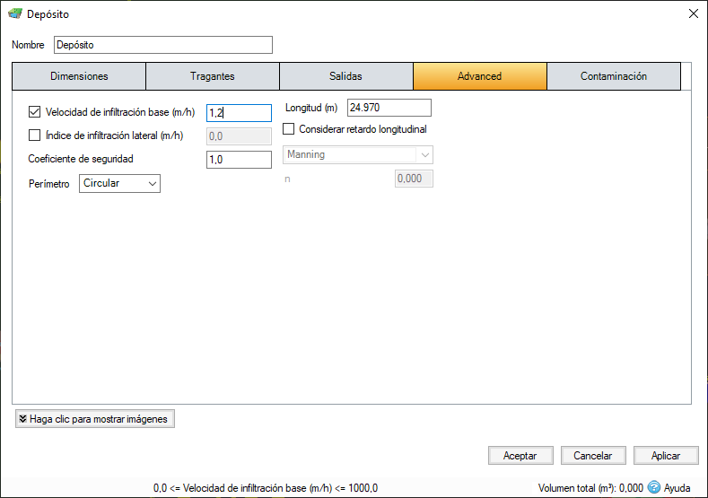Image resolution: width=708 pixels, height=498 pixels.
Task: Click Haga clic para mostrar imágenes button
Action: (x=95, y=418)
